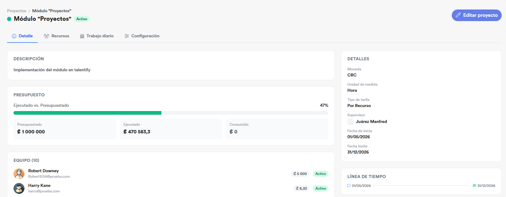Click the description text about talentify

click(x=52, y=70)
